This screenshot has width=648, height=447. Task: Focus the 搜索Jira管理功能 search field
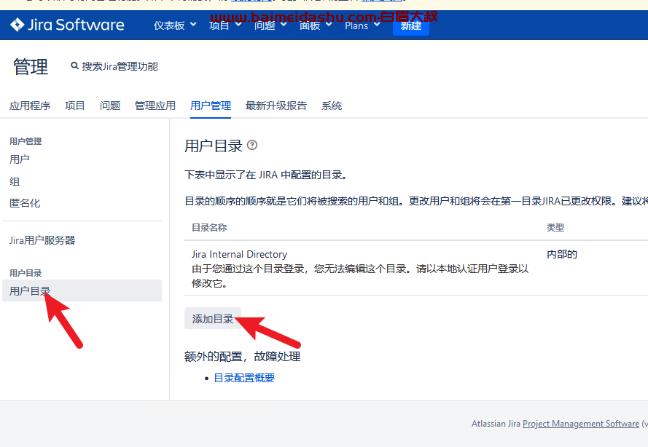[x=120, y=66]
